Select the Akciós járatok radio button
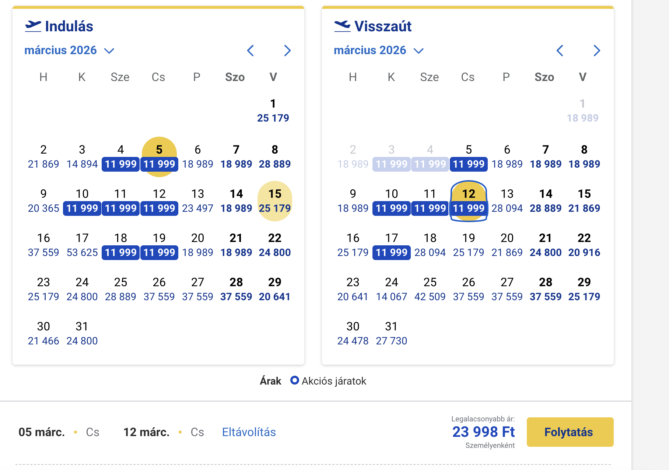Screen dimensions: 669x470 tap(294, 380)
